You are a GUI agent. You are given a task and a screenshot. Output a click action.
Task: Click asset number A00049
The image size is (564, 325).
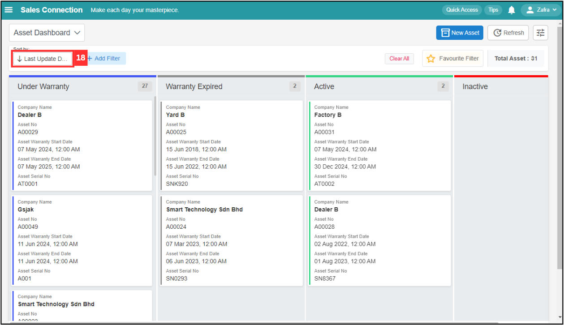28,227
